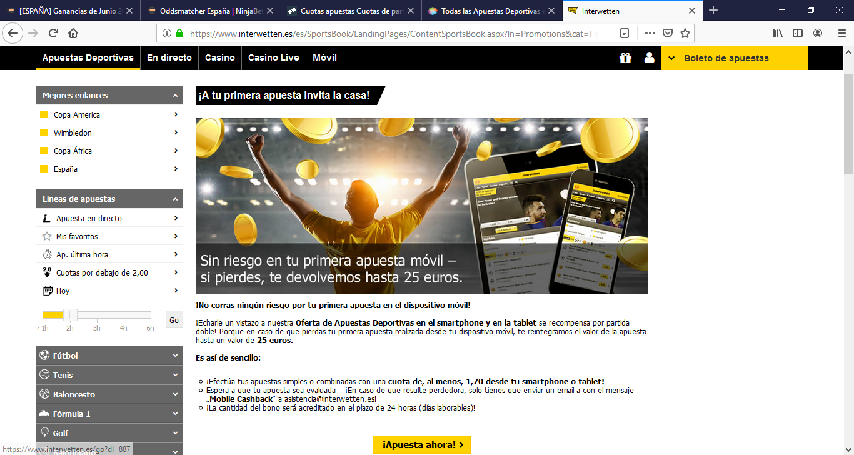Click the Golf icon

44,433
